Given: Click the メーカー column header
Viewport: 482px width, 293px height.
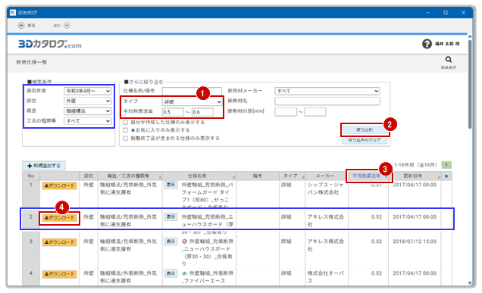Looking at the screenshot, I should coord(327,176).
